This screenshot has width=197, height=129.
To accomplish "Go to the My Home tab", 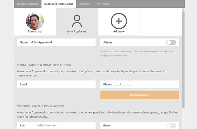I will (x=103, y=4).
